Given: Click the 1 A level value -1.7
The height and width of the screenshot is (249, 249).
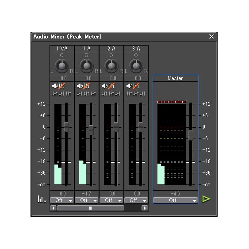Looking at the screenshot, I should pos(87,194).
